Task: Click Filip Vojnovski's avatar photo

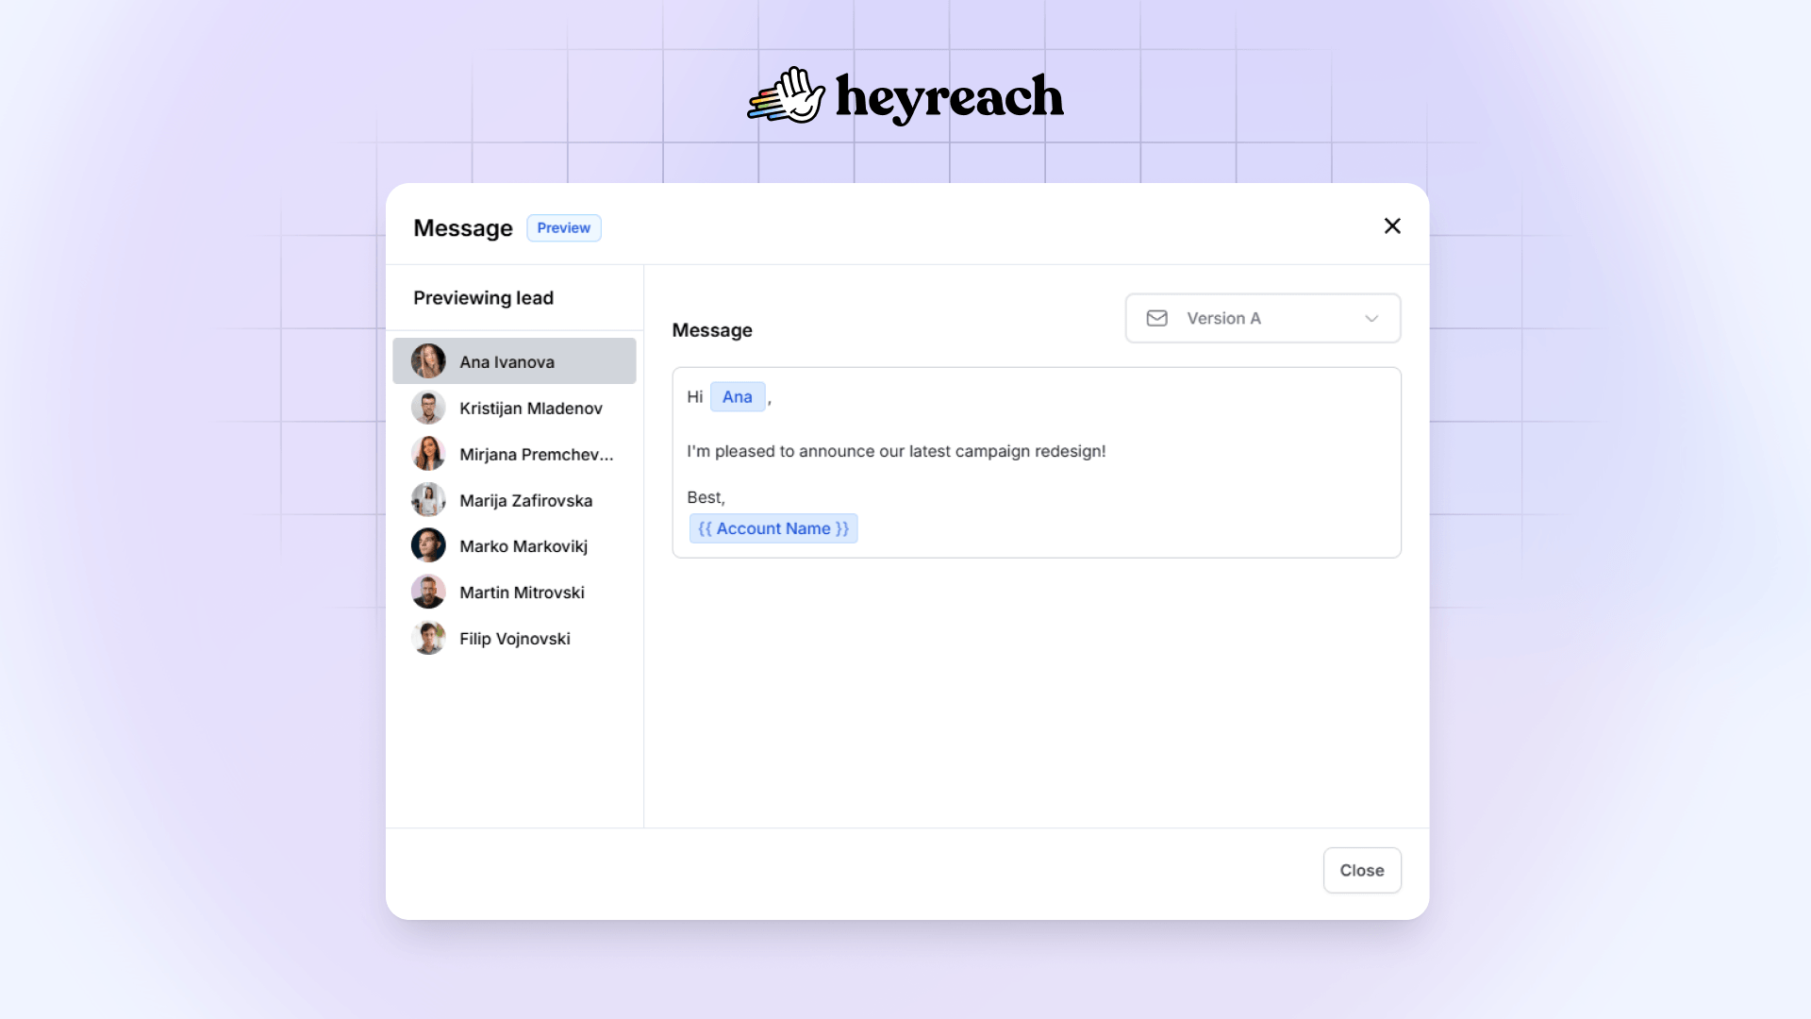Action: (x=428, y=639)
